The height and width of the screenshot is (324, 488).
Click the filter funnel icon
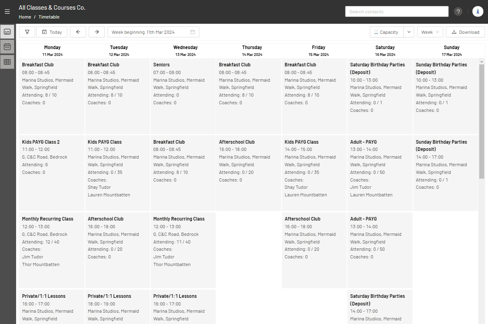[x=27, y=32]
